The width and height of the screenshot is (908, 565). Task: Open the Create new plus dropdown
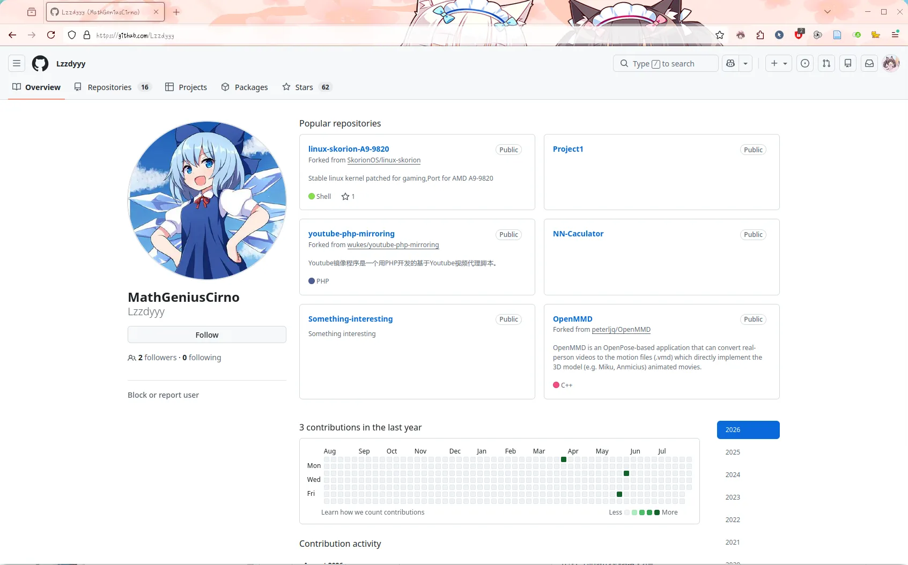click(779, 63)
